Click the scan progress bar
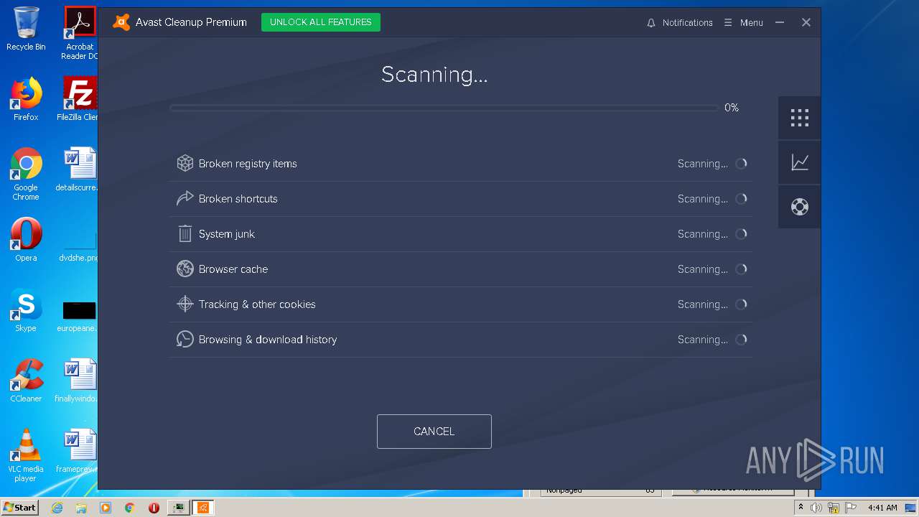Viewport: 919px width, 517px height. tap(444, 108)
